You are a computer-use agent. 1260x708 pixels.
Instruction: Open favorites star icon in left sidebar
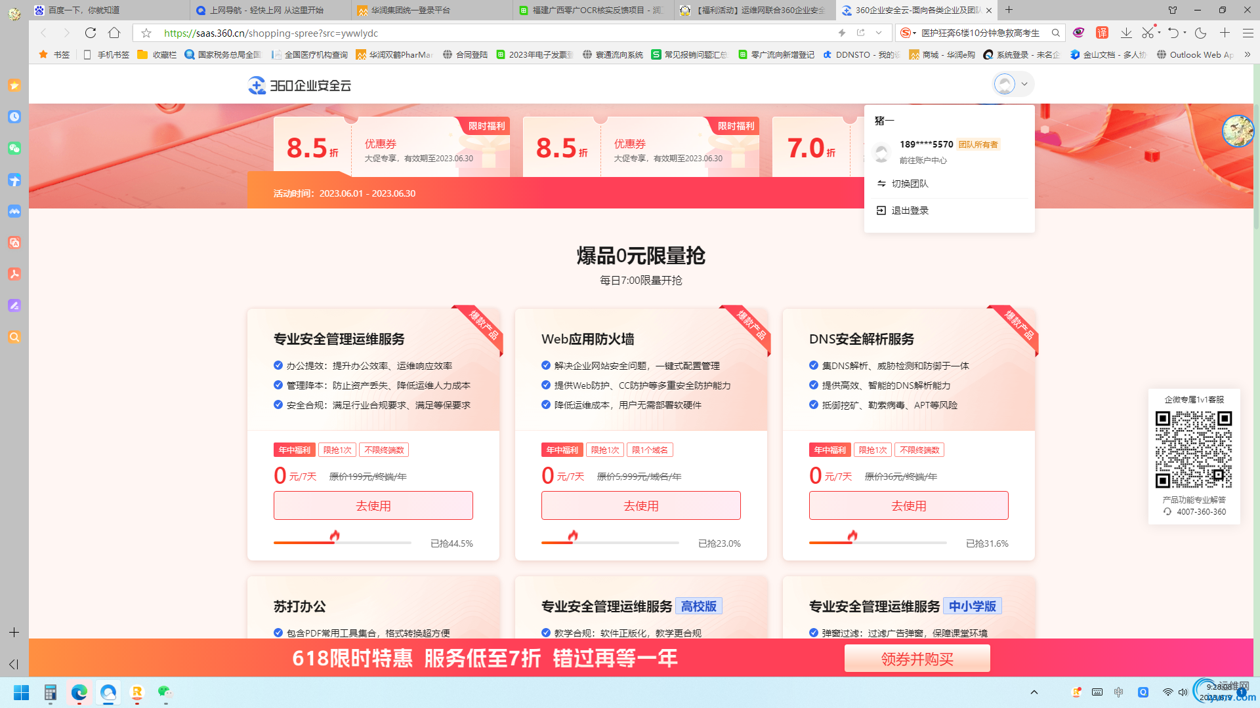click(x=14, y=85)
